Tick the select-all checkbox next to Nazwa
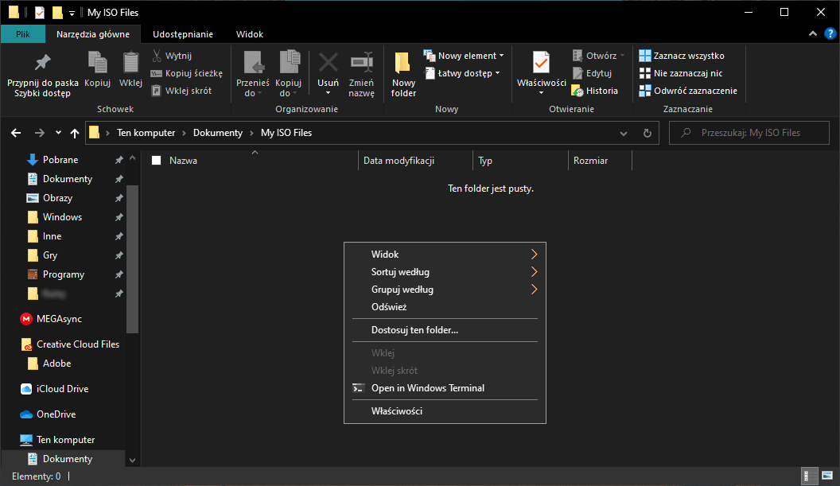Viewport: 840px width, 486px height. (157, 161)
